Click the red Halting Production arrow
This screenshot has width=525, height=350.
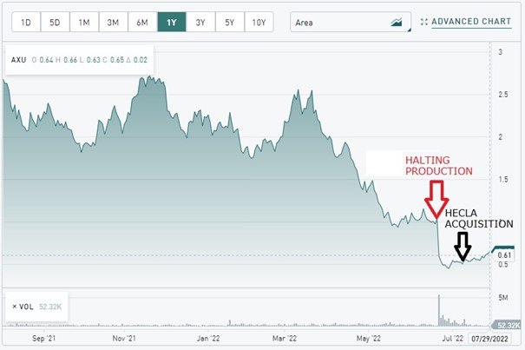click(436, 200)
